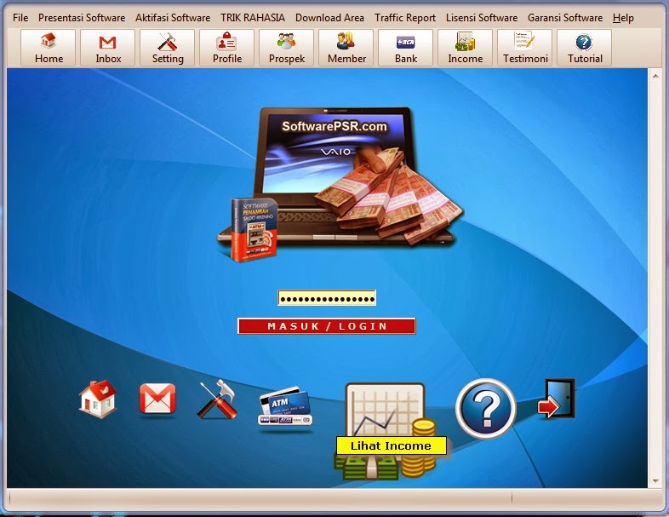
Task: Open the Lisensi Software menu
Action: click(x=482, y=18)
